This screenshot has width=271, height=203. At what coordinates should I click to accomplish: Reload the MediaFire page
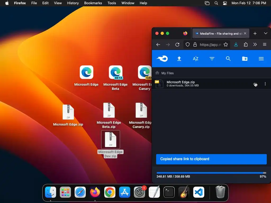click(177, 45)
